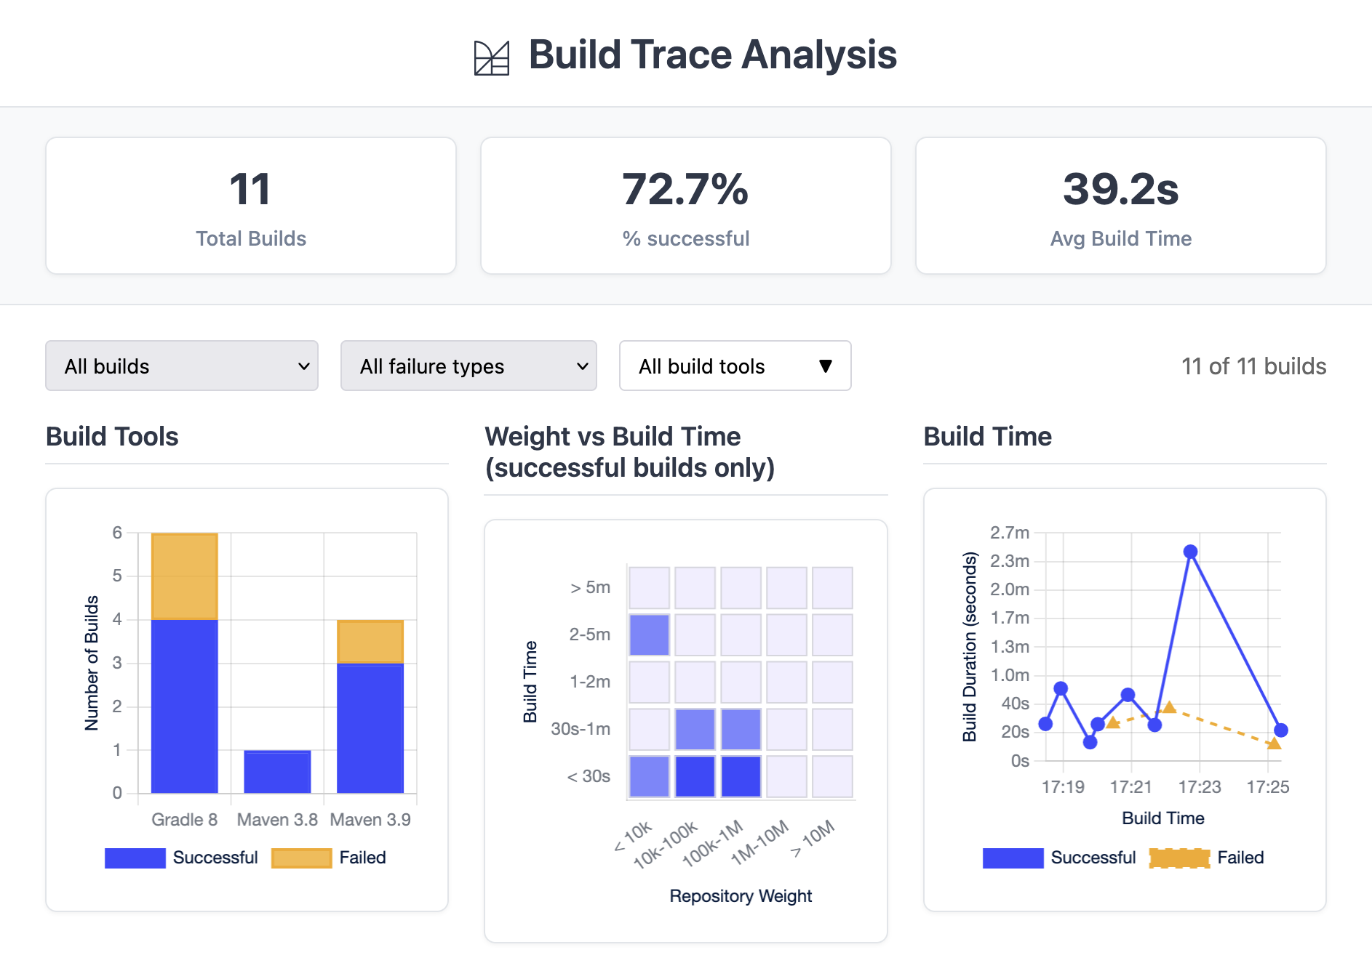
Task: Select the <30s, 10k-100k heatmap cell
Action: pyautogui.click(x=695, y=776)
